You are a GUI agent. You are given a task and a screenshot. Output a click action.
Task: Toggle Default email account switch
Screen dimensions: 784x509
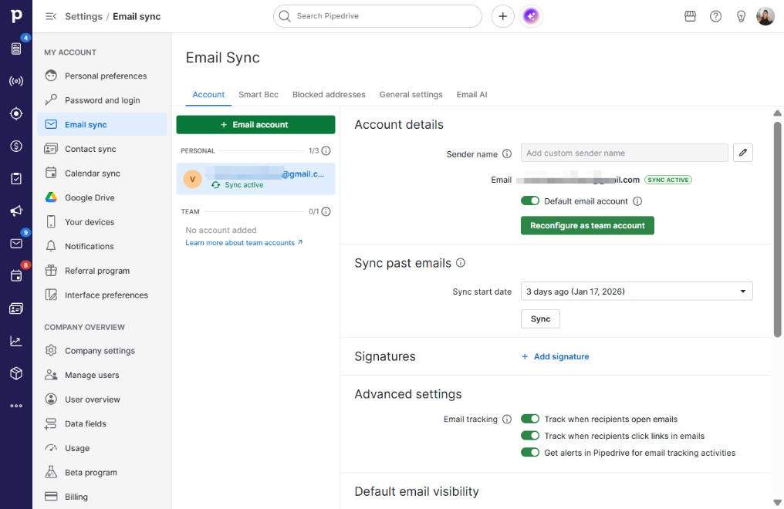(530, 201)
